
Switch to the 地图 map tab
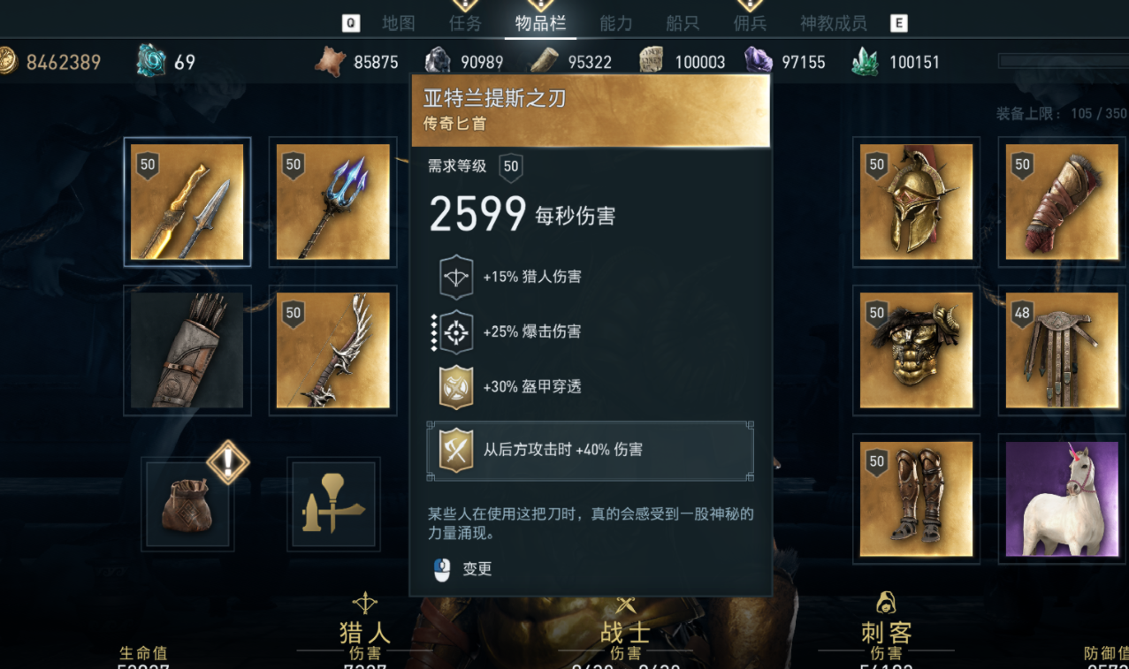(398, 24)
